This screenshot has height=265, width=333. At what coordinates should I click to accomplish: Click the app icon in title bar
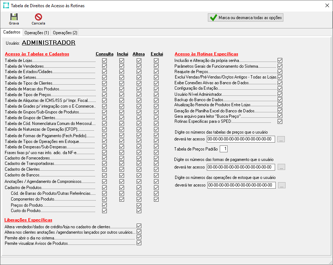[6, 6]
